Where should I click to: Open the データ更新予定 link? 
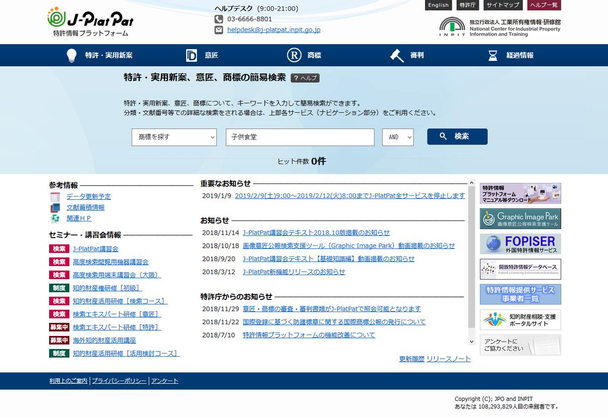click(89, 197)
